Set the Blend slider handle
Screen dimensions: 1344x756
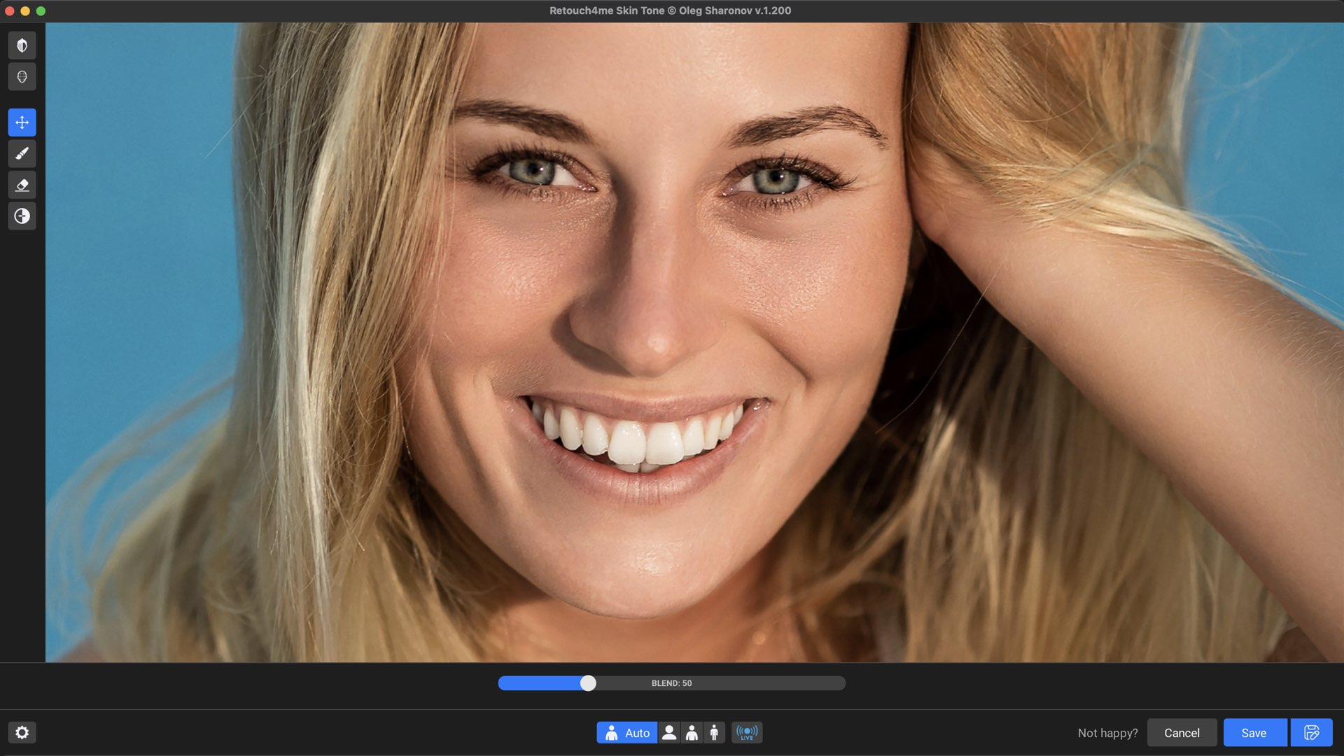(x=589, y=683)
